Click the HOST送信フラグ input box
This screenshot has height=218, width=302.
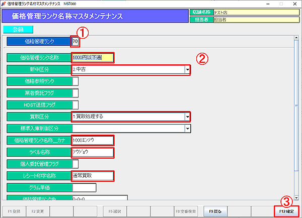pos(75,105)
